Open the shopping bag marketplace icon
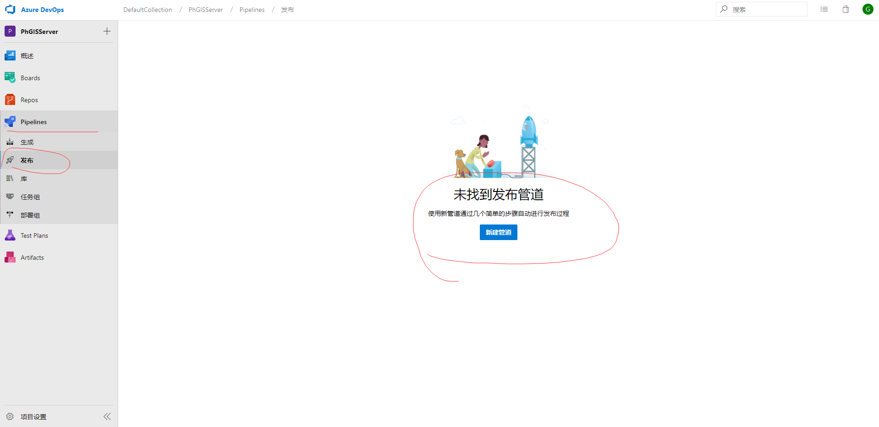Viewport: 879px width, 427px height. [x=846, y=10]
